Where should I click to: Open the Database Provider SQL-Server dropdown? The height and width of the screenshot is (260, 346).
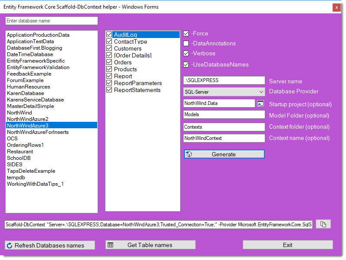click(224, 92)
